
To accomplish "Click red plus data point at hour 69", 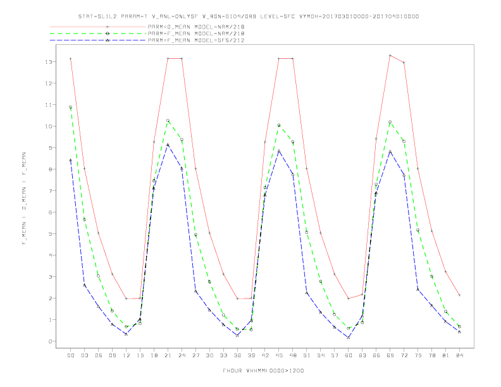I will click(390, 56).
